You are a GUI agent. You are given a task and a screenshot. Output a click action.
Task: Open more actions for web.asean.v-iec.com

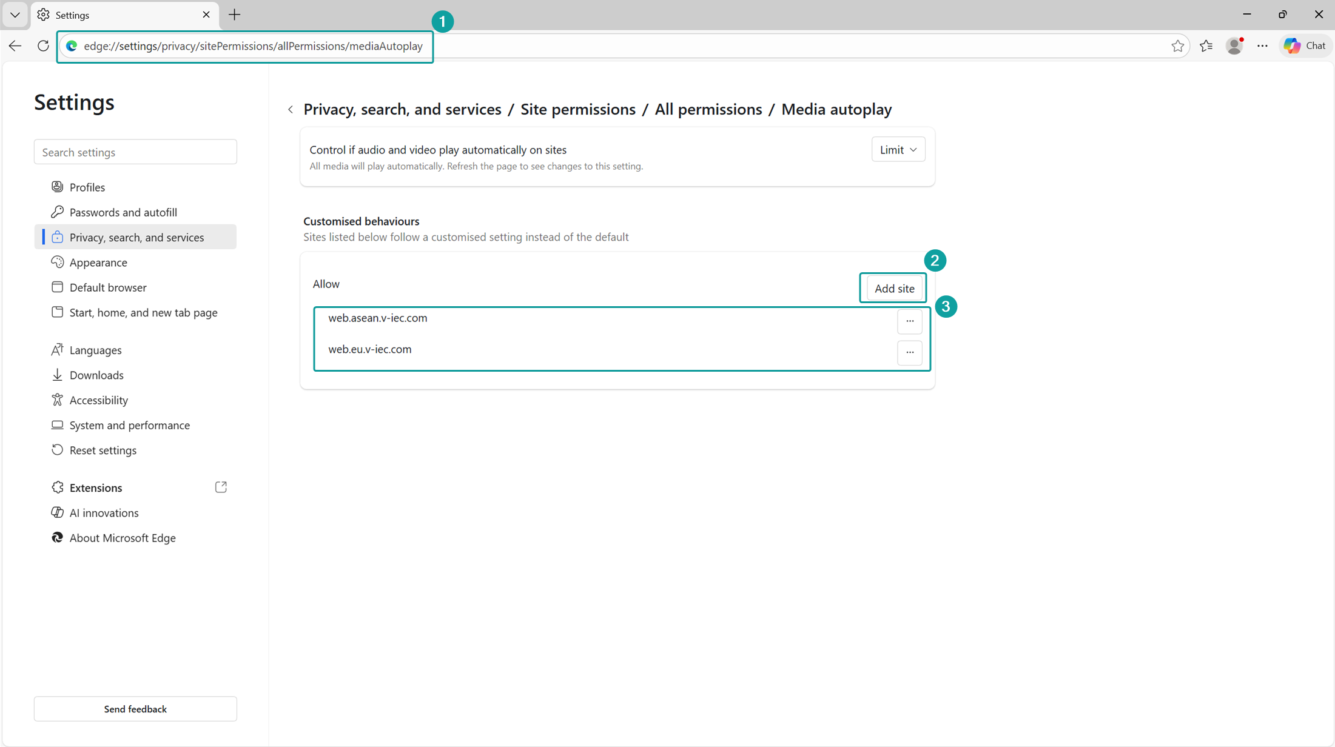point(909,321)
